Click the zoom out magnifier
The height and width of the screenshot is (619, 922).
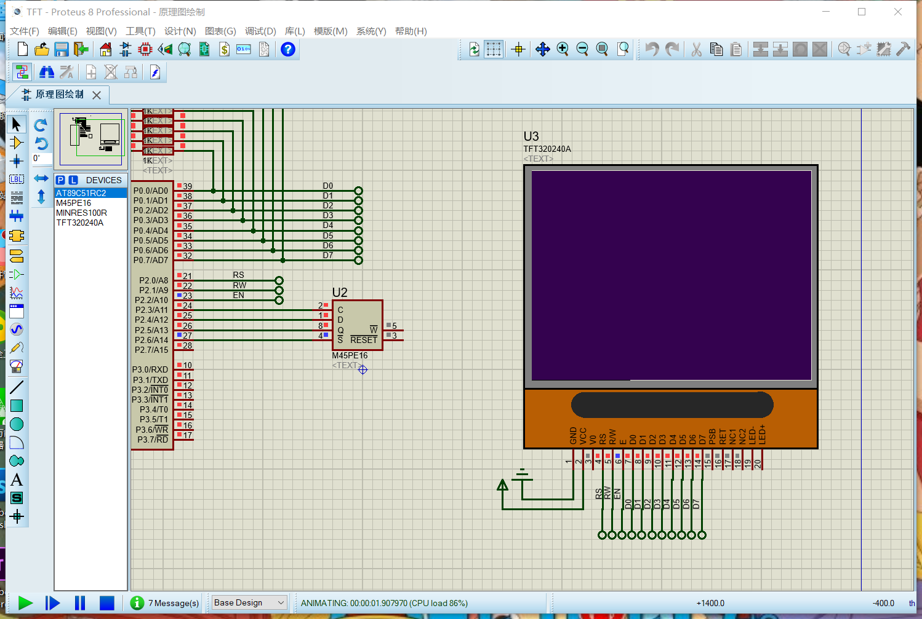tap(582, 49)
